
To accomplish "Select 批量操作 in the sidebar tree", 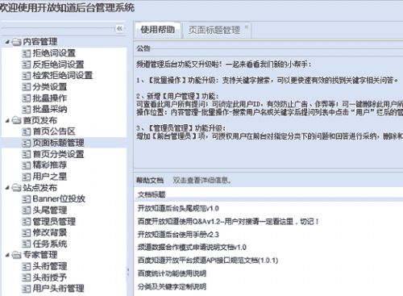I will pos(50,98).
